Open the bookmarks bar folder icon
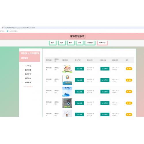The image size is (144, 144). 7,31
